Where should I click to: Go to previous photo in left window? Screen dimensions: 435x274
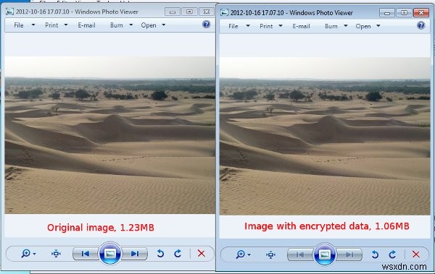86,254
